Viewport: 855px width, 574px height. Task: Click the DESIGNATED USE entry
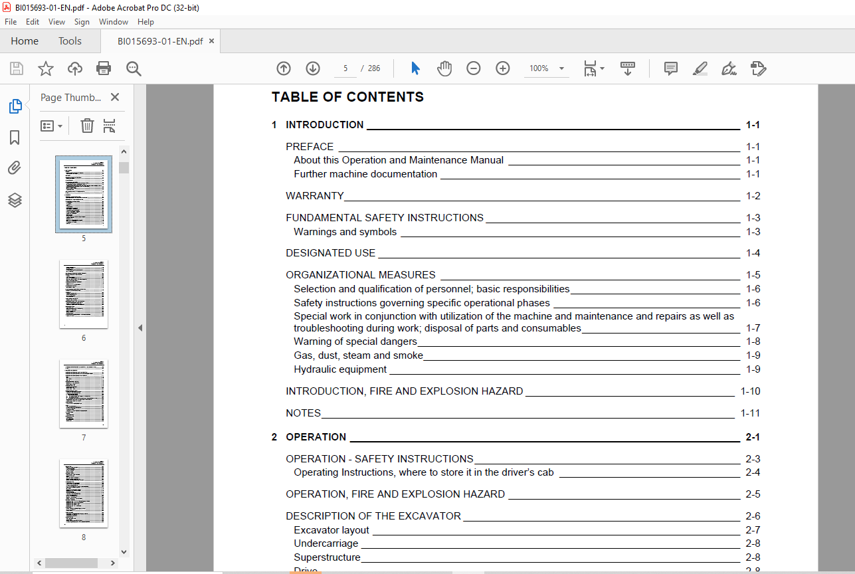523,253
